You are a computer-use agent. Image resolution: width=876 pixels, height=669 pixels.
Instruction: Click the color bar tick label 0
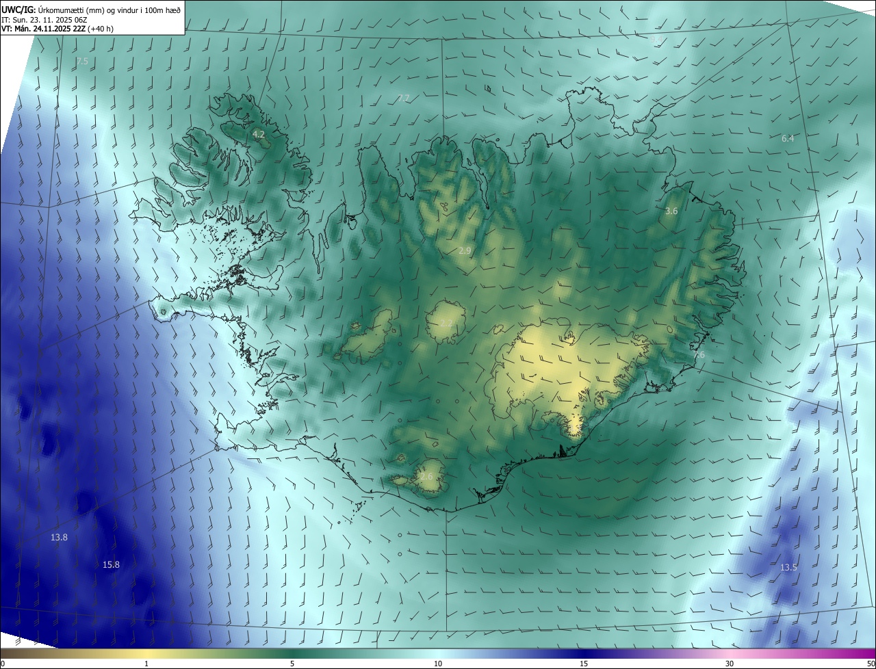pos(3,664)
